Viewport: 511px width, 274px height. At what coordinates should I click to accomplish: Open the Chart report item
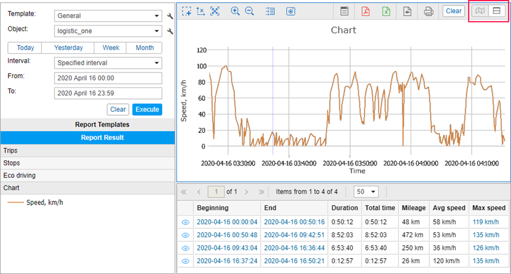[x=88, y=188]
